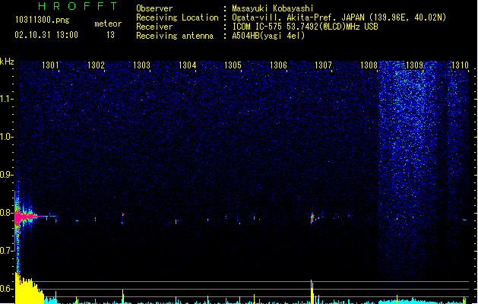Click the yellow power spike under 1307
Screen dimensions: 478x304
coord(312,291)
